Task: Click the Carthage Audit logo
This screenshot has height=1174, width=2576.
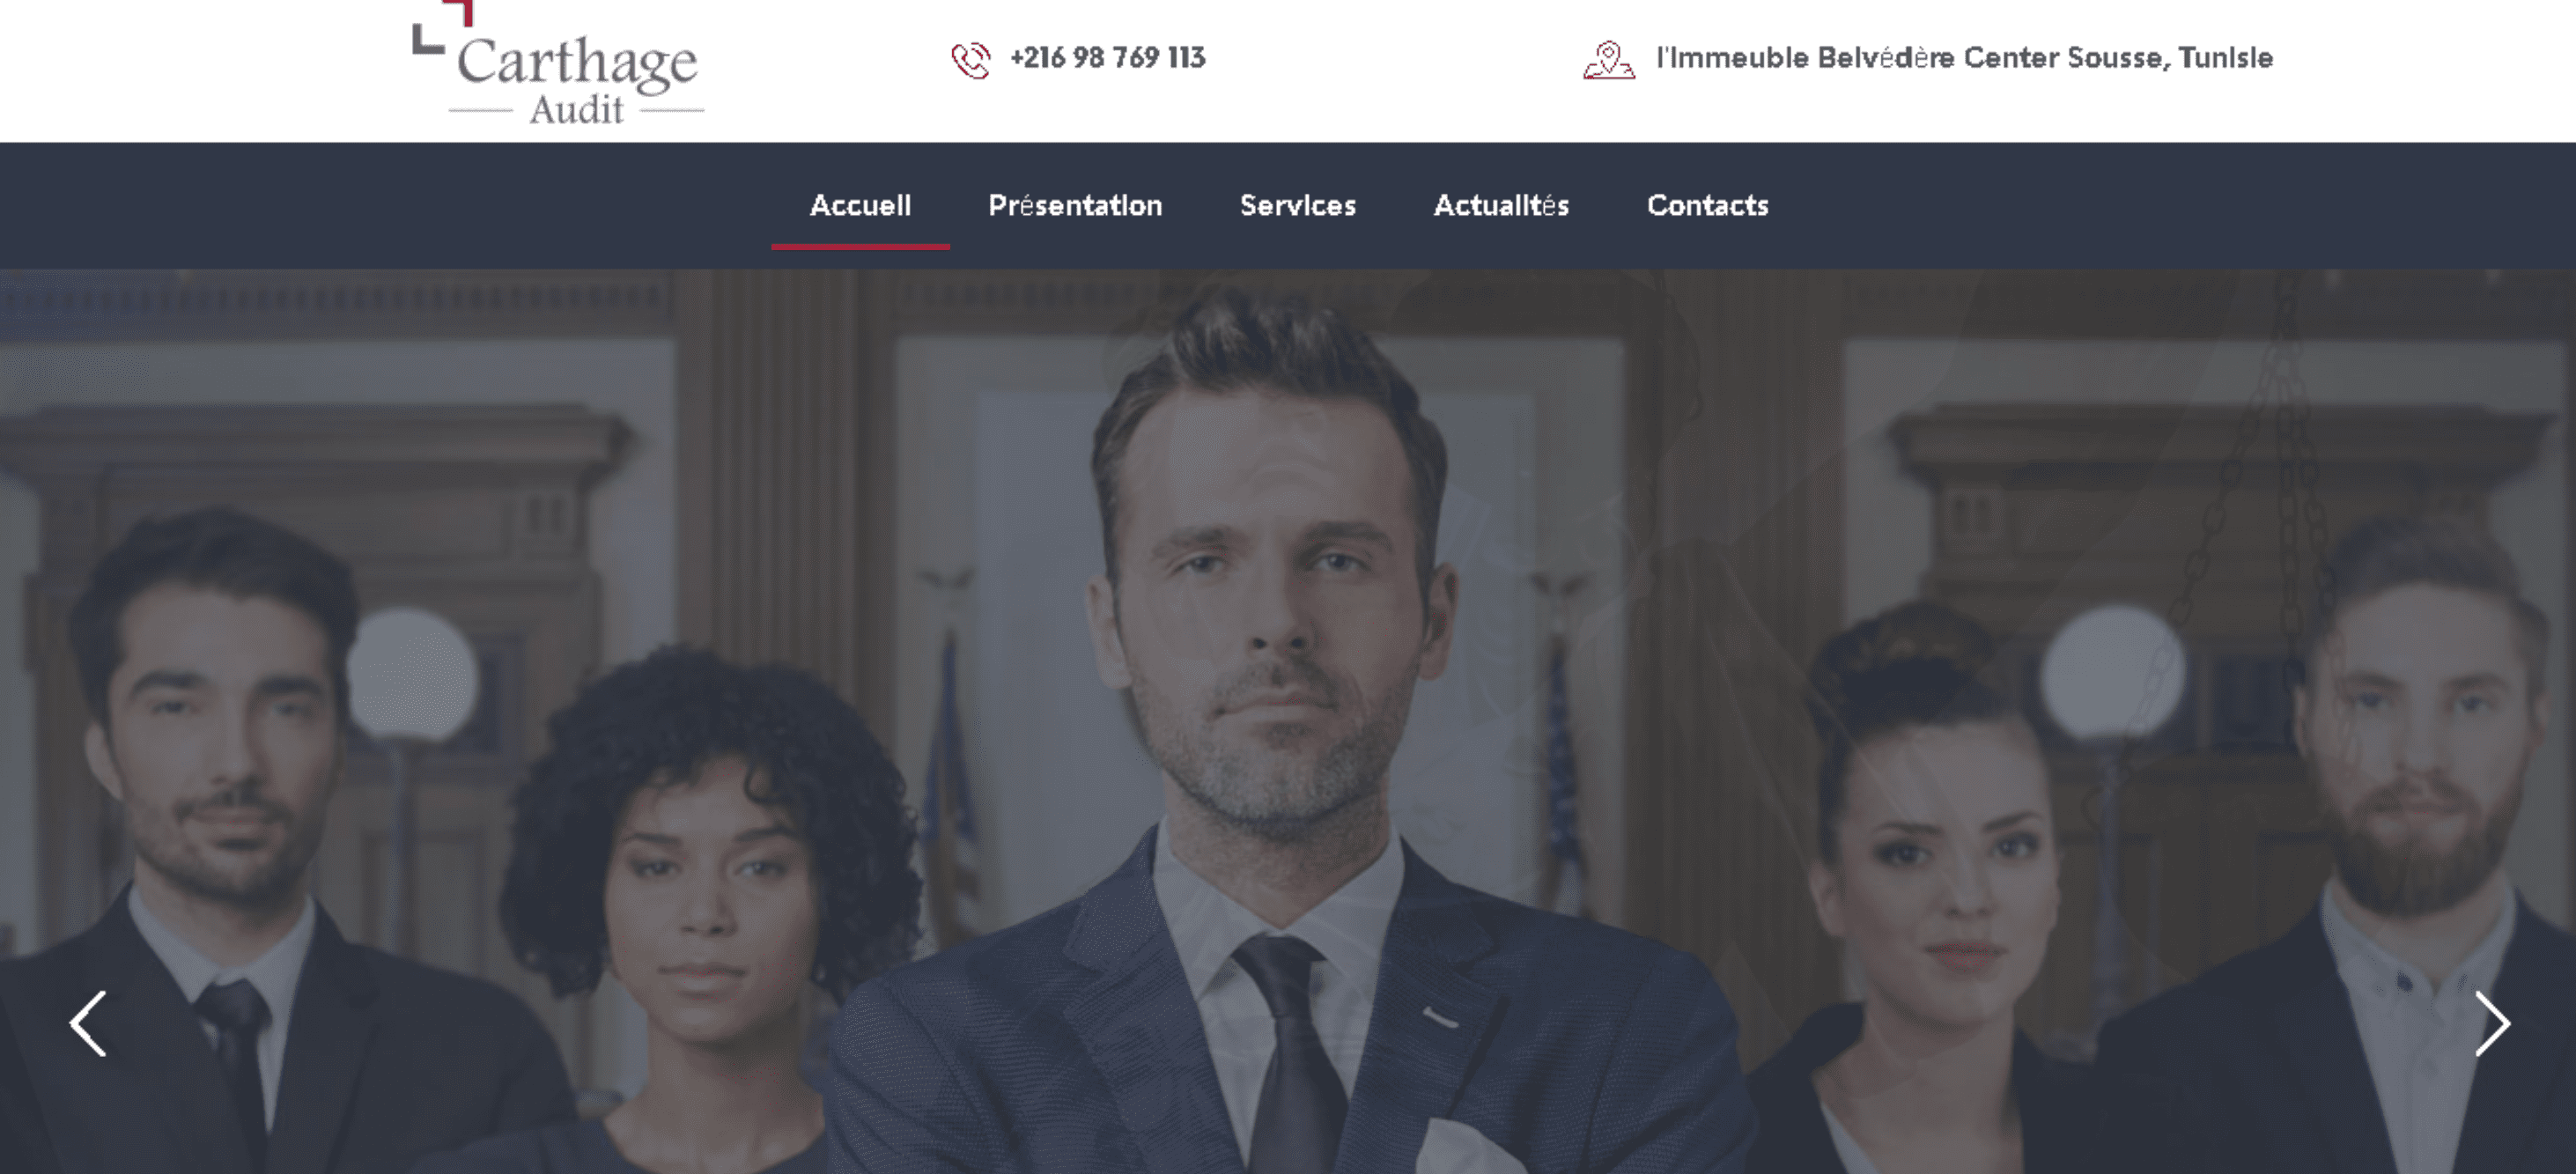Action: 559,64
